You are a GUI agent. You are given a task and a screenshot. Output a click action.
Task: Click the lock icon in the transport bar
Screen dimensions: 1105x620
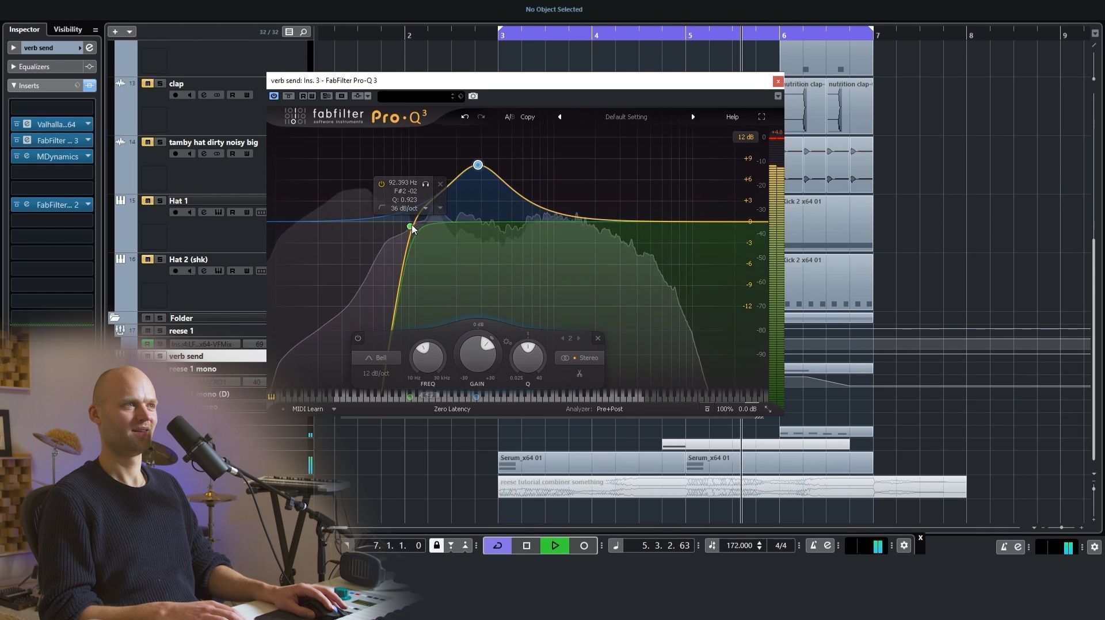pyautogui.click(x=436, y=545)
